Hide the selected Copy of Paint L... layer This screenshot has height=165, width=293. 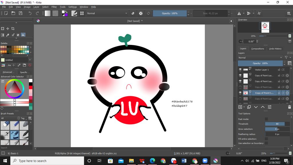pyautogui.click(x=240, y=93)
